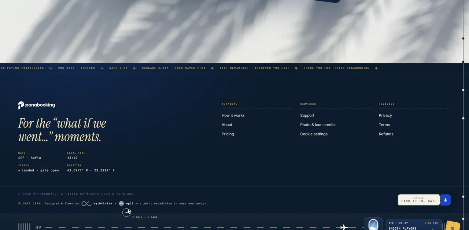This screenshot has width=469, height=230.
Task: Click the circled airplane cursor icon
Action: click(x=127, y=212)
